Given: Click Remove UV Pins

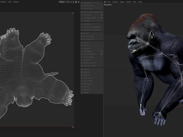Looking at the screenshot, I should (x=91, y=6).
